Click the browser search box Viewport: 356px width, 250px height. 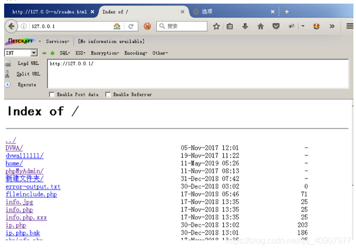182,26
